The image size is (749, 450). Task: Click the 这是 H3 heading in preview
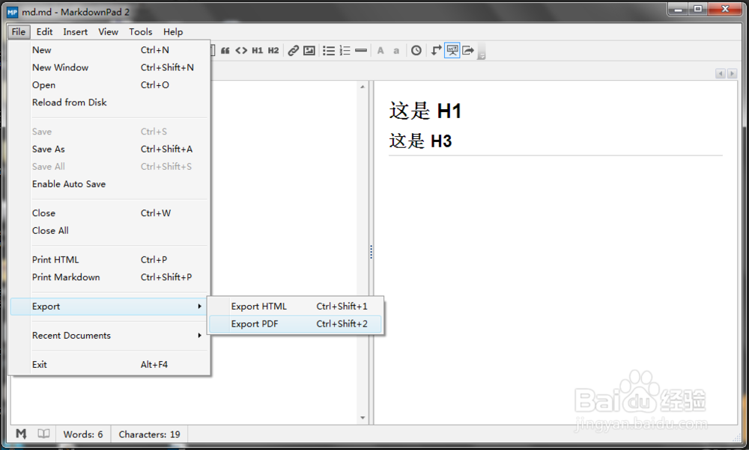tap(420, 141)
